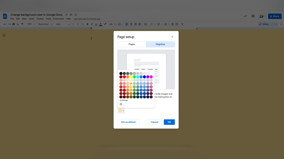Click the Share button

tap(275, 16)
